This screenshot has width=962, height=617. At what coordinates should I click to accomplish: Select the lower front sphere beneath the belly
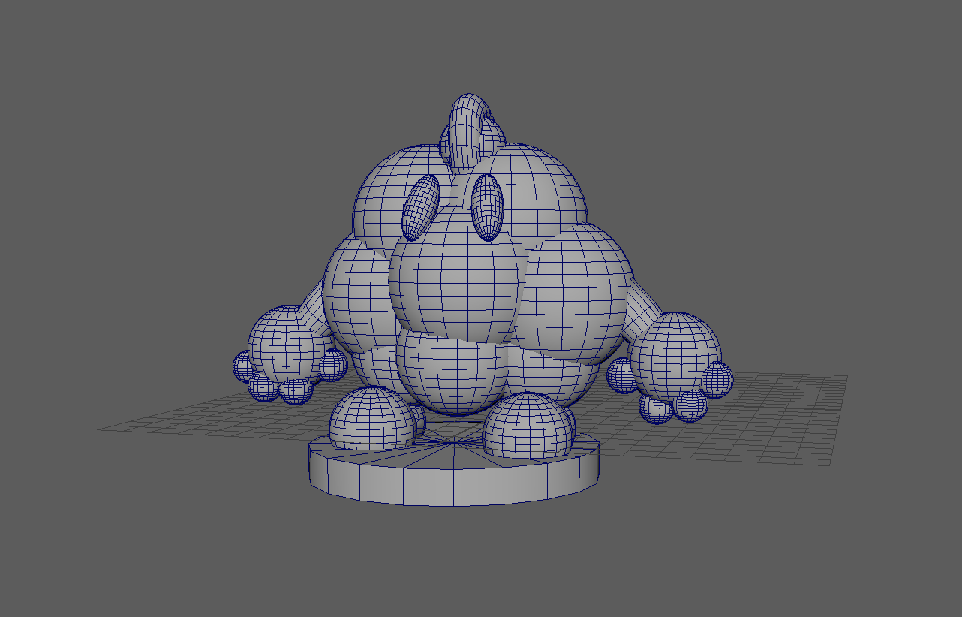[x=452, y=373]
